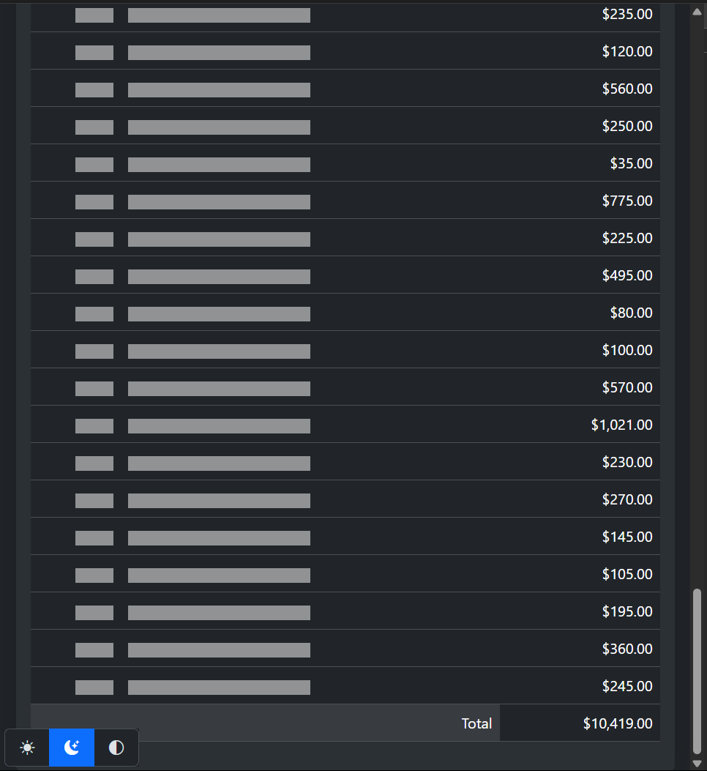Select the $270.00 amount cell
The height and width of the screenshot is (771, 707).
click(627, 499)
